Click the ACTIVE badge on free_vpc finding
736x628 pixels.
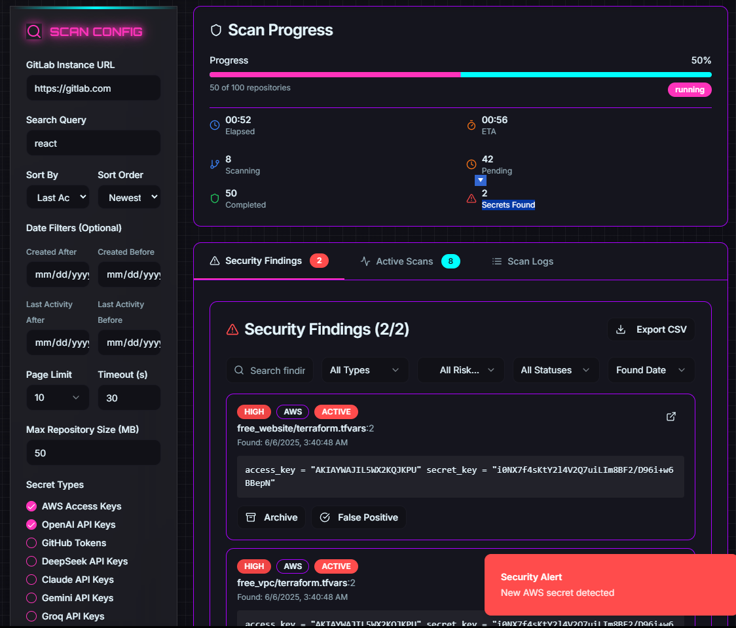[336, 566]
